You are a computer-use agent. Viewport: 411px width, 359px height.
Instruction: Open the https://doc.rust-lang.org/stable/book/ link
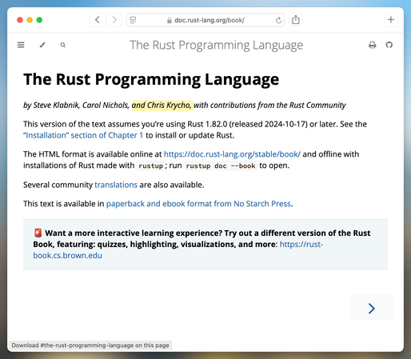pyautogui.click(x=232, y=154)
